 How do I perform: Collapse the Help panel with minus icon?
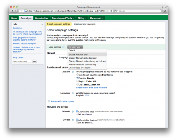tap(42, 24)
